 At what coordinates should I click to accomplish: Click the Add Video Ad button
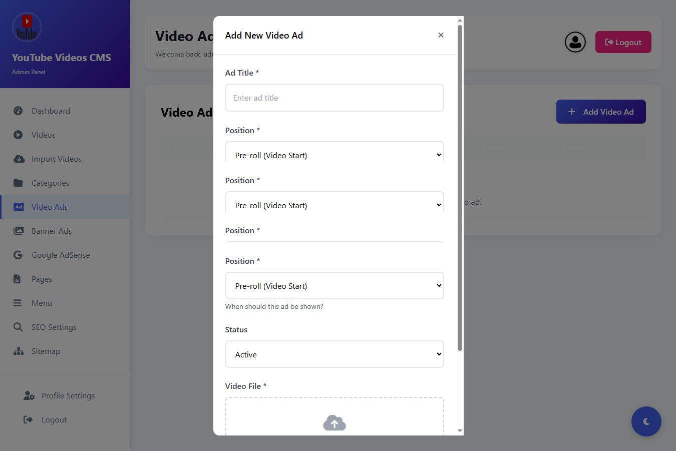click(x=600, y=112)
